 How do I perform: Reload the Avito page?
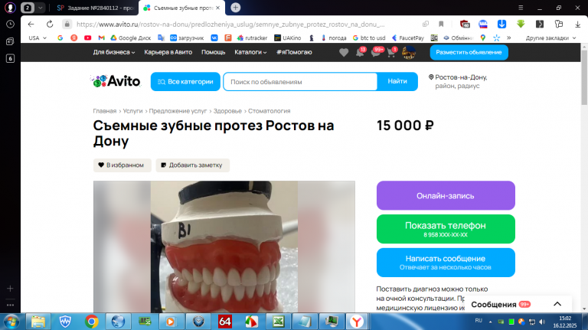tap(50, 24)
